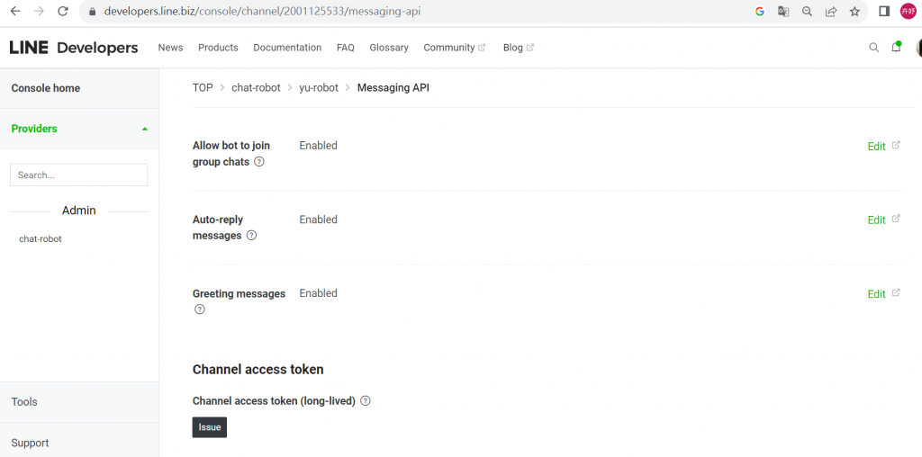Click the provider search input field

(x=78, y=175)
